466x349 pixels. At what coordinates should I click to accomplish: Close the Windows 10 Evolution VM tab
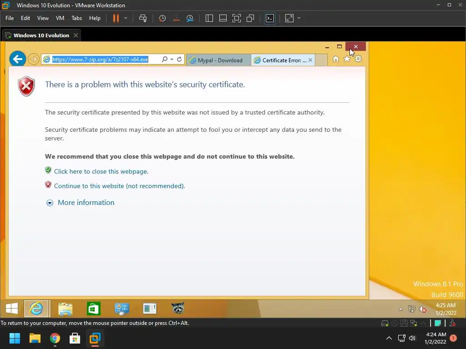click(76, 35)
